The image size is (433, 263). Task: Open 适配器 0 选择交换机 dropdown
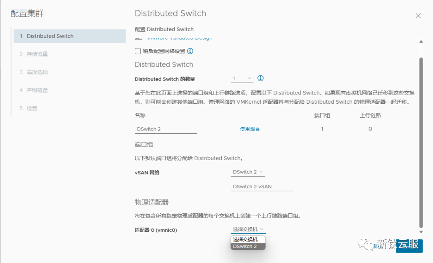248,229
